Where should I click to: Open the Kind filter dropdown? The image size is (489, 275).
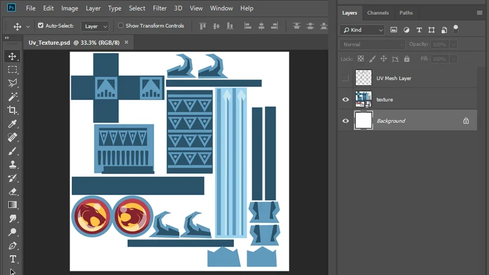[362, 30]
